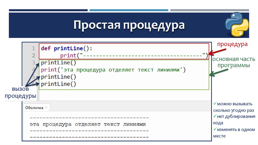Viewport: 258px width, 145px height.
Task: Click the red 'процедура' label
Action: pos(232,44)
